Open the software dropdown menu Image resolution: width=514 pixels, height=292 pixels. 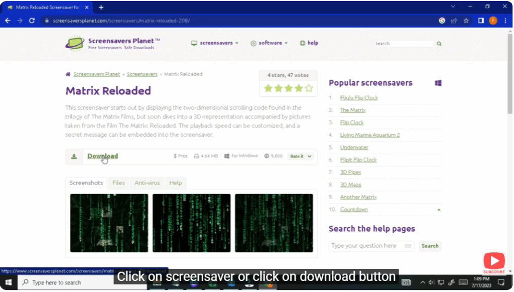pyautogui.click(x=269, y=43)
